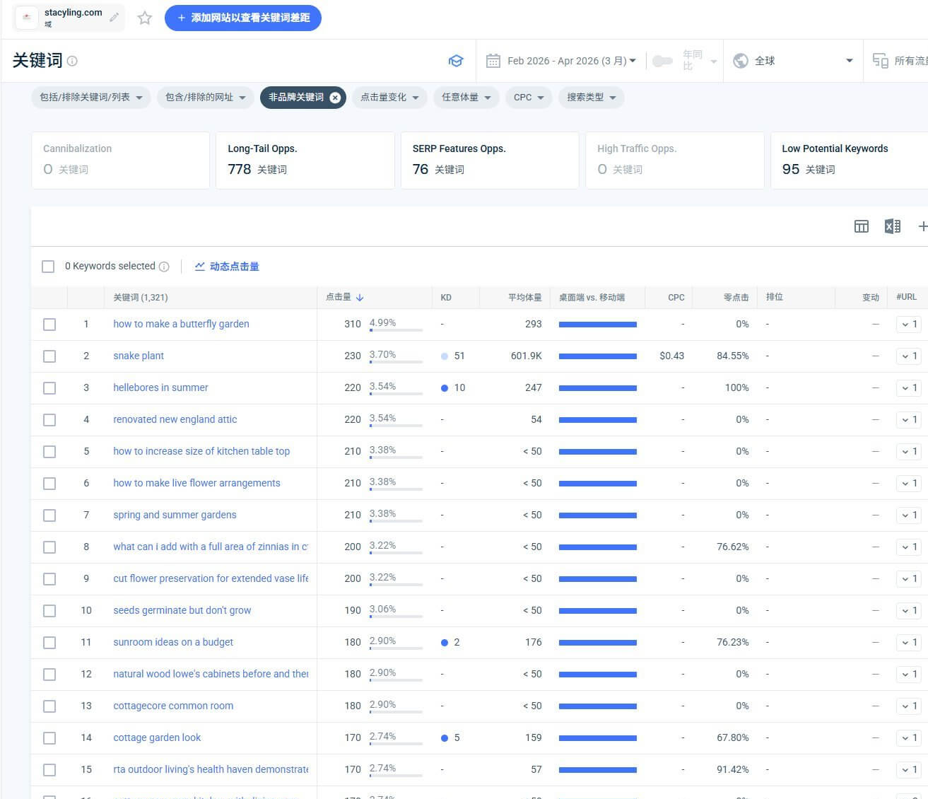The width and height of the screenshot is (928, 799).
Task: Sort by the 平均体量 column header
Action: [x=525, y=298]
